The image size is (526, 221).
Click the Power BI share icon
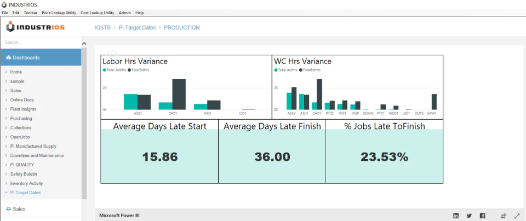click(x=503, y=216)
